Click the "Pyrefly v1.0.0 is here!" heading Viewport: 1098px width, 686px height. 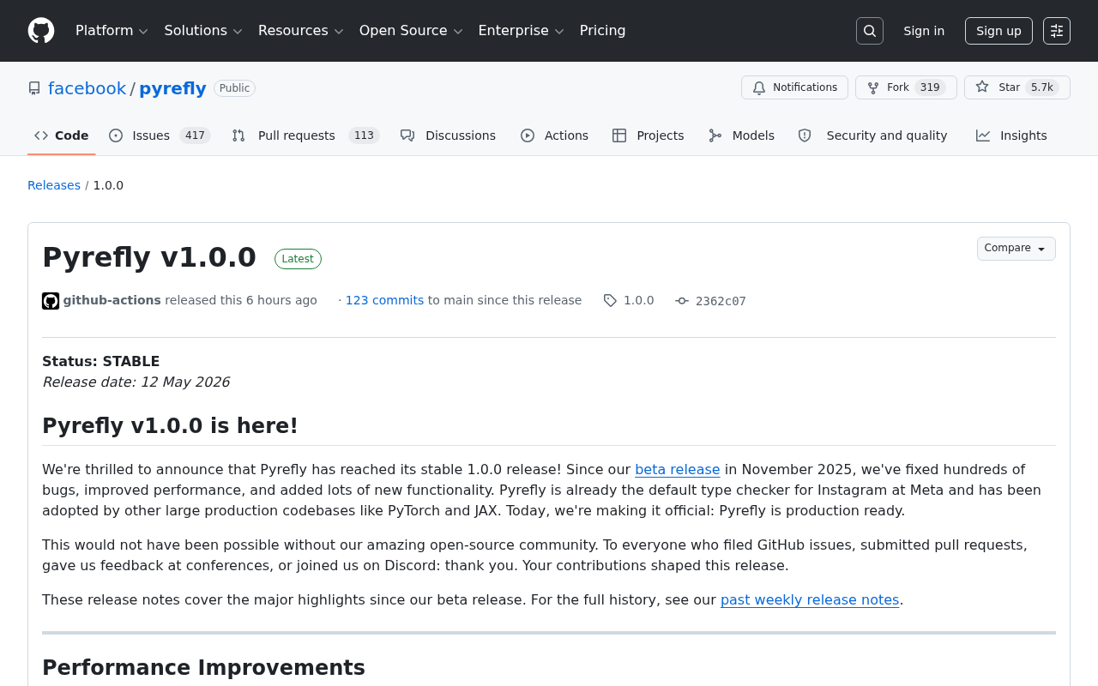170,426
